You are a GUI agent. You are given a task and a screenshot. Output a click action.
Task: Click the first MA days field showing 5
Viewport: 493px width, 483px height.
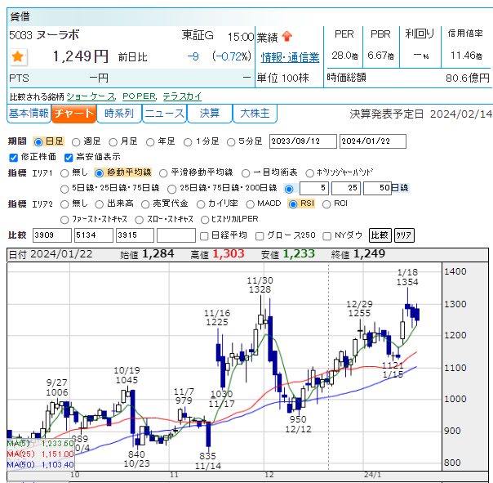[314, 188]
